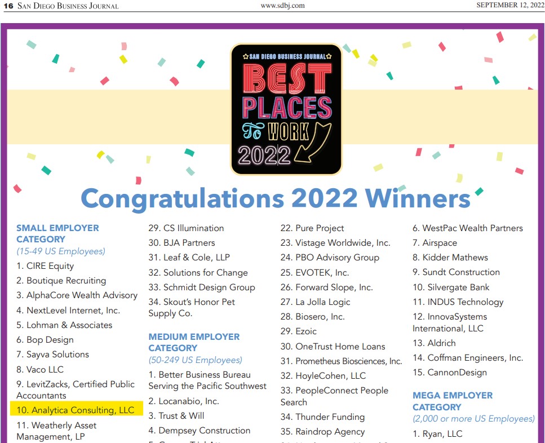This screenshot has height=443, width=545.
Task: Click the Schmidt Design Group entry
Action: (202, 287)
